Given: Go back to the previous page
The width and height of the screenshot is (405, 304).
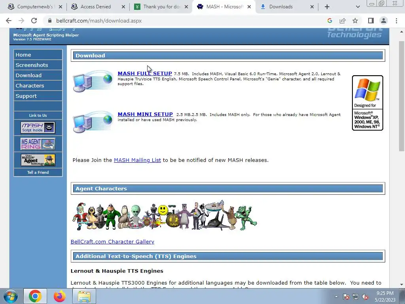Looking at the screenshot, I should point(9,21).
